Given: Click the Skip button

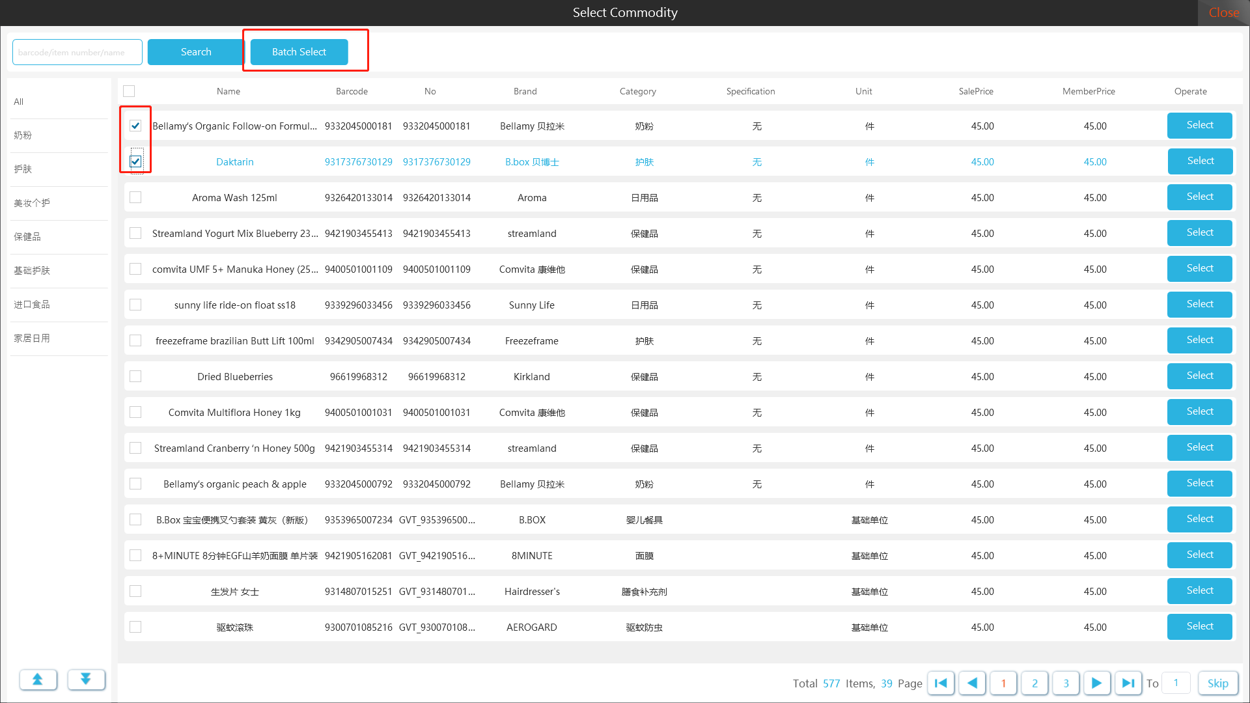Looking at the screenshot, I should tap(1217, 683).
